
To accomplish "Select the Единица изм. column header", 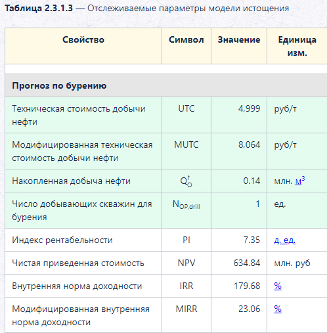I will (x=297, y=46).
